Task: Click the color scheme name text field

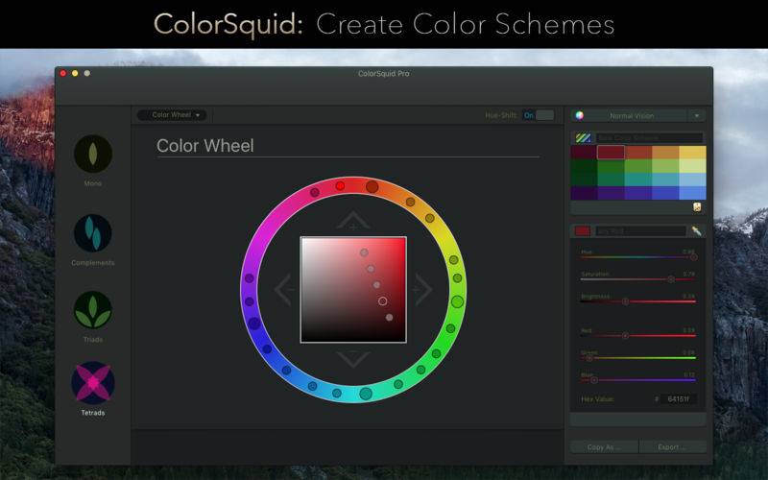Action: (x=650, y=138)
